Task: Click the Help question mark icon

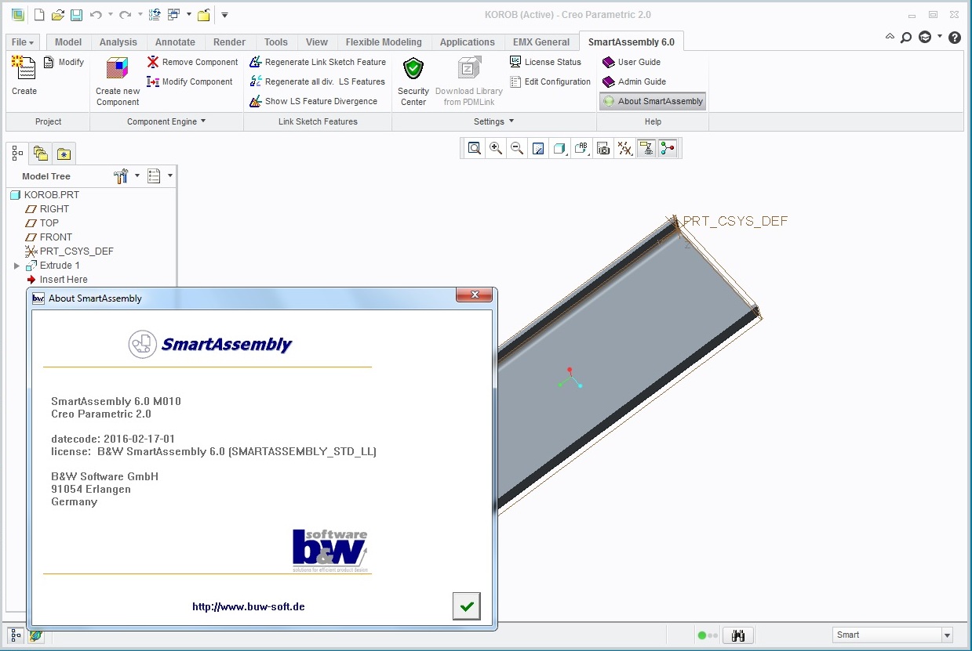Action: [x=955, y=37]
